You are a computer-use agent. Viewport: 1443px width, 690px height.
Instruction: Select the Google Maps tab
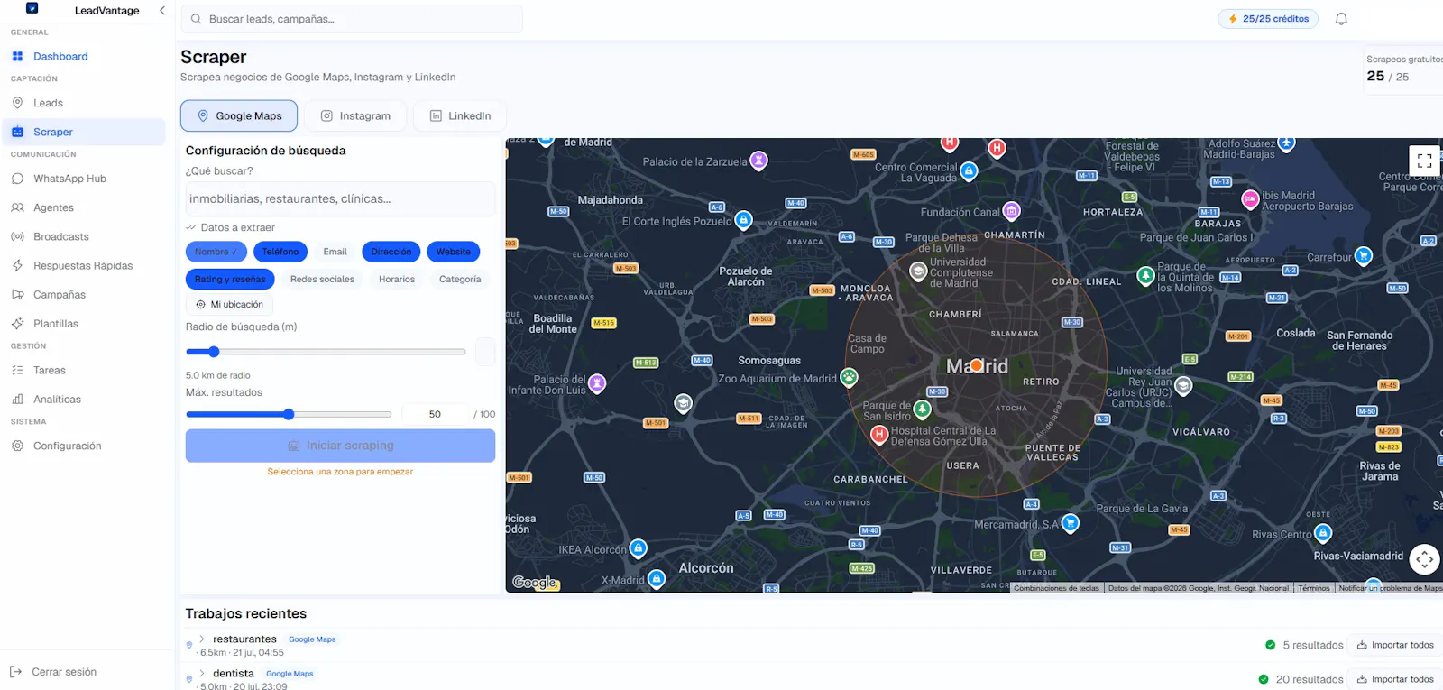(x=239, y=115)
